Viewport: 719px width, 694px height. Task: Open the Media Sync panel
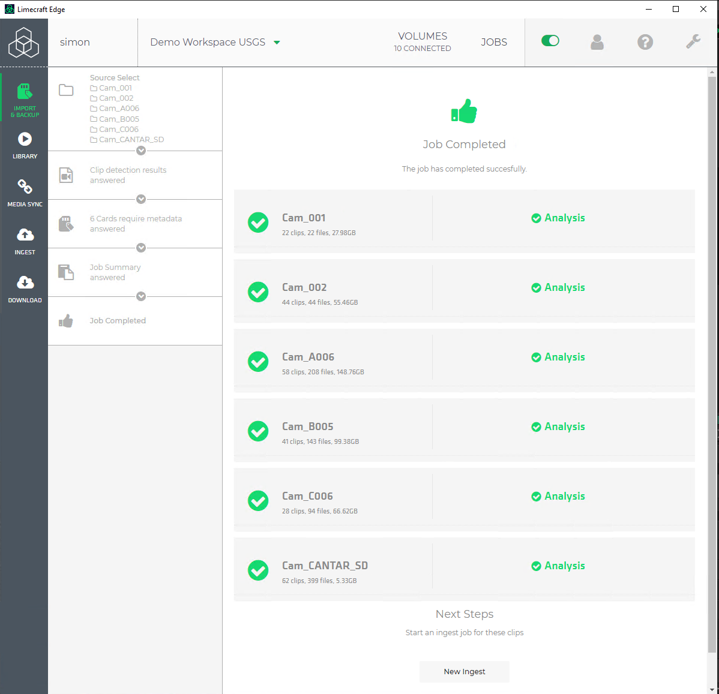click(25, 192)
